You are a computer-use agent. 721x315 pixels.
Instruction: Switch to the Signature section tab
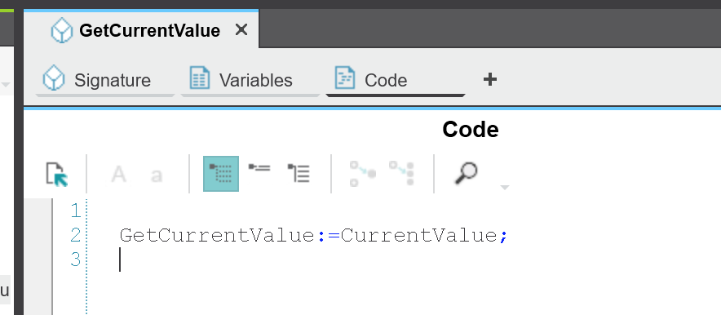click(x=105, y=80)
